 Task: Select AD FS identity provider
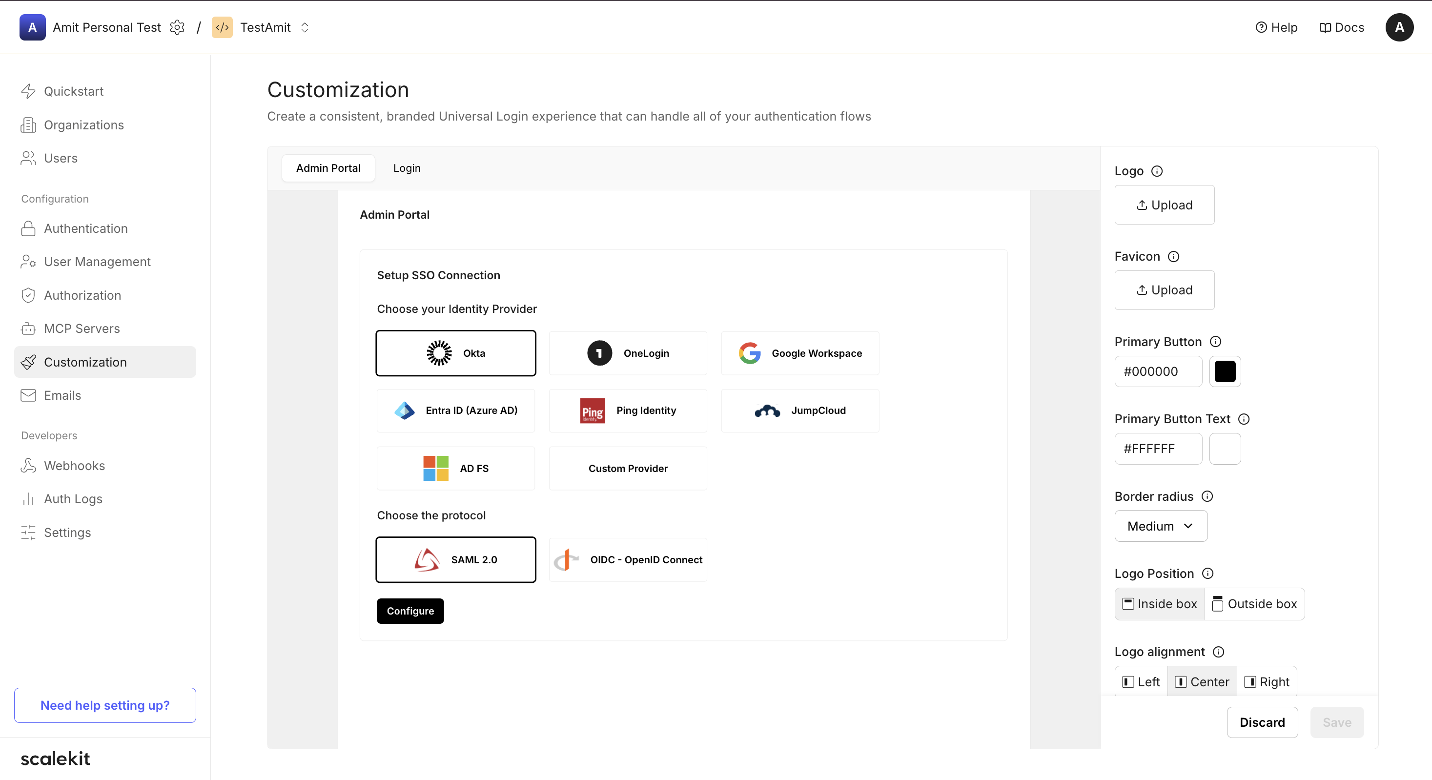coord(456,468)
